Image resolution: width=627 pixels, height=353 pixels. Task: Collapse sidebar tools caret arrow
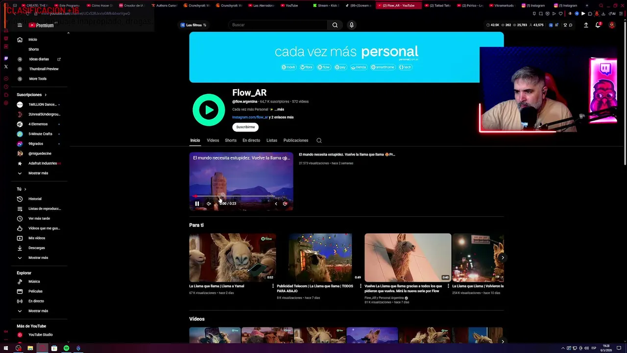(68, 33)
